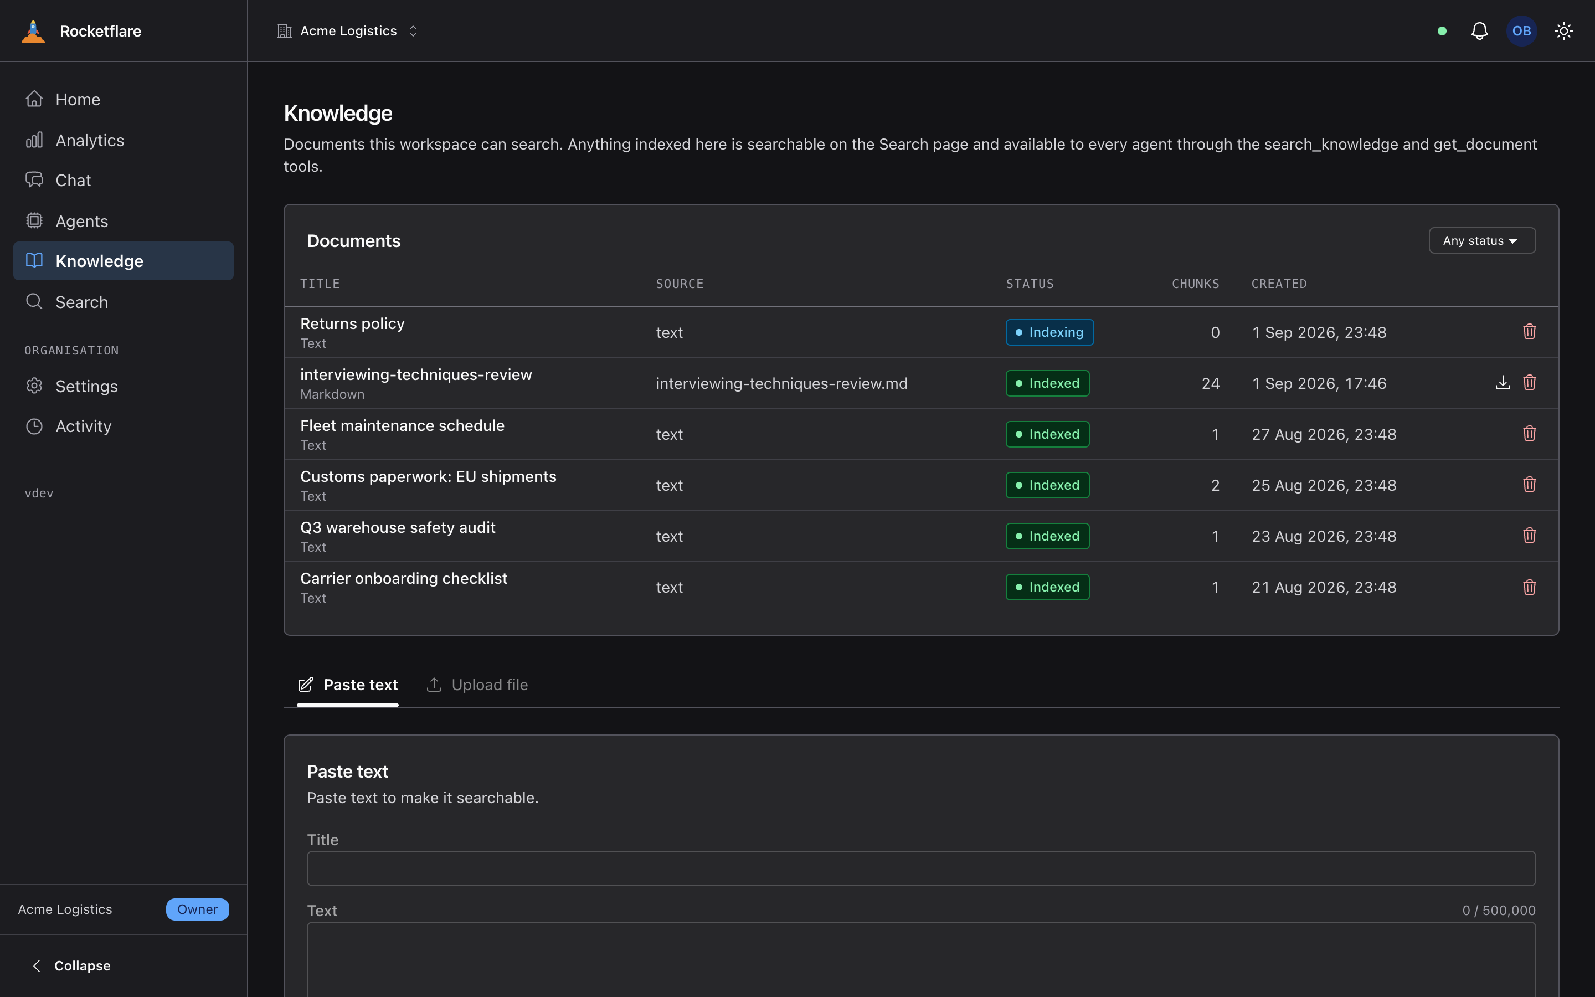The image size is (1595, 997).
Task: Click the Rocketflare rocket logo
Action: [x=33, y=31]
